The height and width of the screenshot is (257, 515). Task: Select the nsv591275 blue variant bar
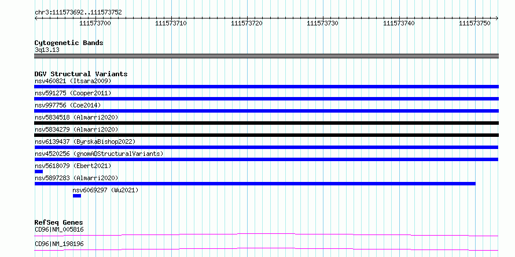click(x=266, y=99)
